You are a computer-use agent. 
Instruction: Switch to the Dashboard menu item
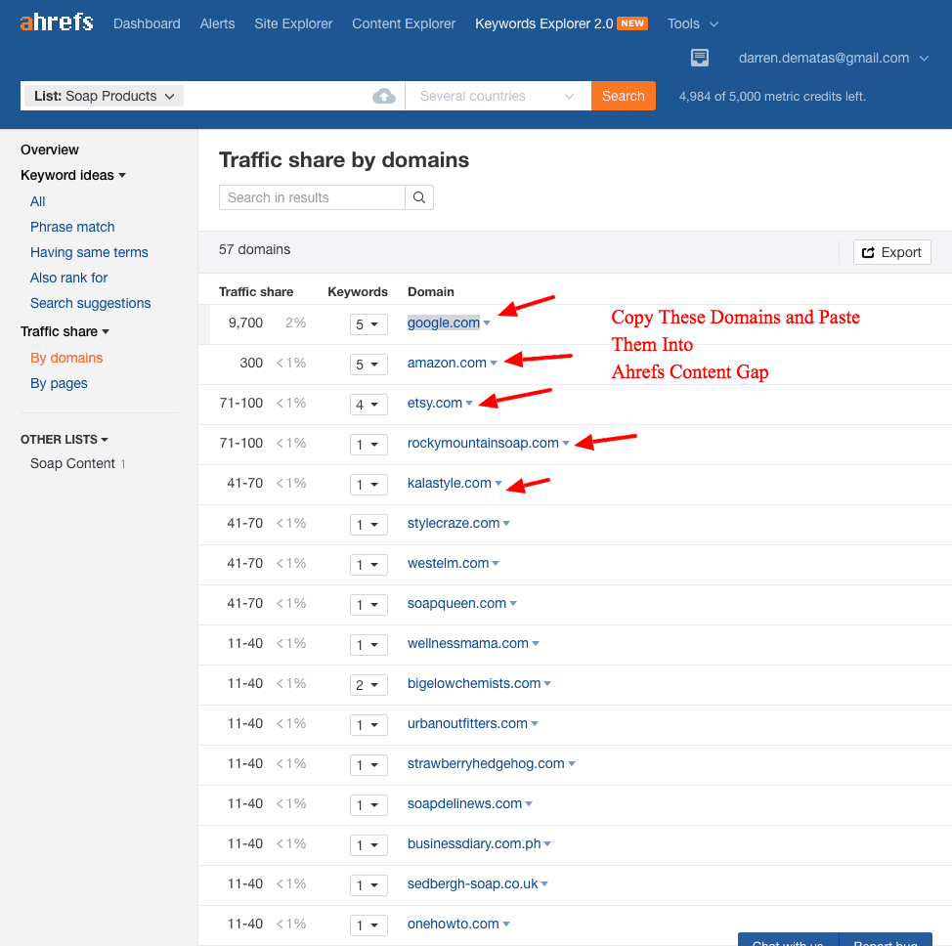click(x=147, y=23)
